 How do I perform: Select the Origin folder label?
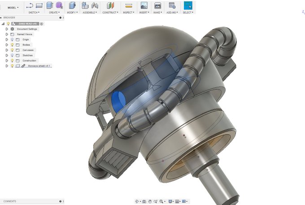click(x=26, y=39)
